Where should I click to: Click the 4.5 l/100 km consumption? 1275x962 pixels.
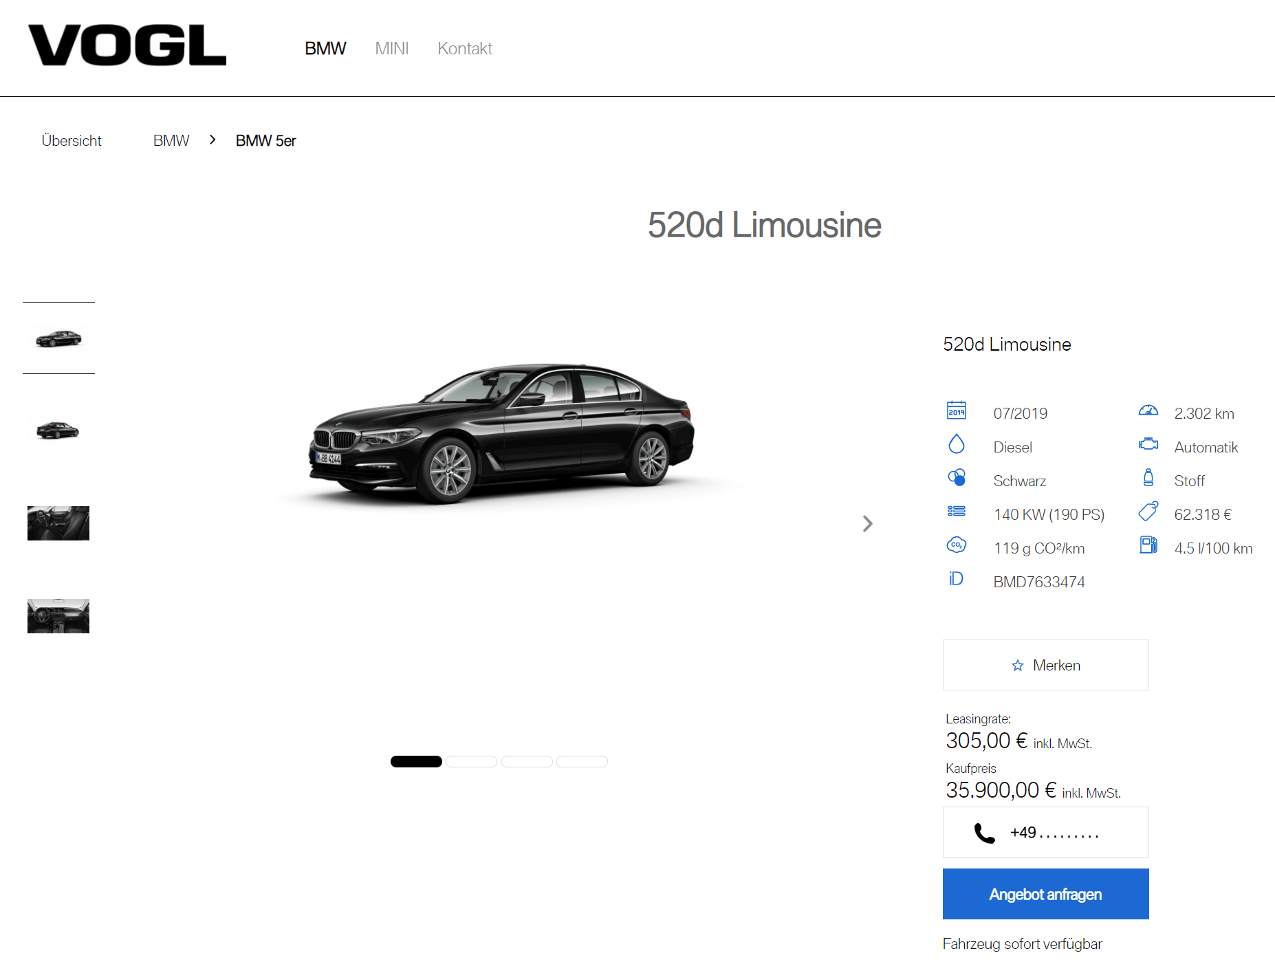[1214, 548]
